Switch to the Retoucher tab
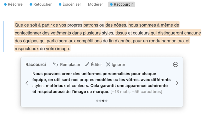Image resolution: width=205 pixels, height=115 pixels. tap(41, 4)
